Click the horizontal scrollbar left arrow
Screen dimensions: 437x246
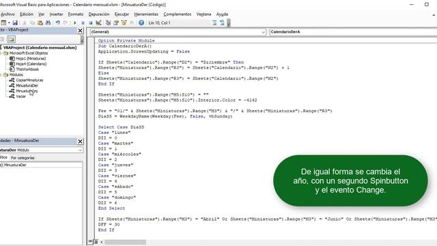pyautogui.click(x=102, y=242)
